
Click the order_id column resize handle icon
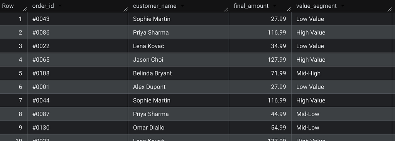[x=125, y=9]
